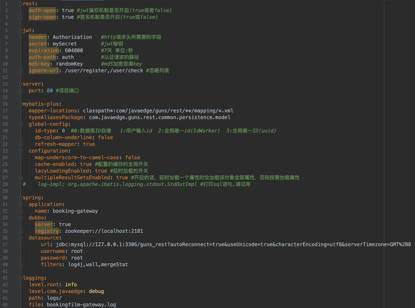This screenshot has width=415, height=308.
Task: Click the fold end marker beside ignore-url
Action: click(21, 71)
